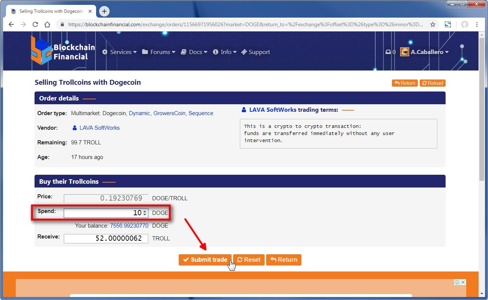
Task: Open Chrome three-dot menu
Action: [x=477, y=24]
